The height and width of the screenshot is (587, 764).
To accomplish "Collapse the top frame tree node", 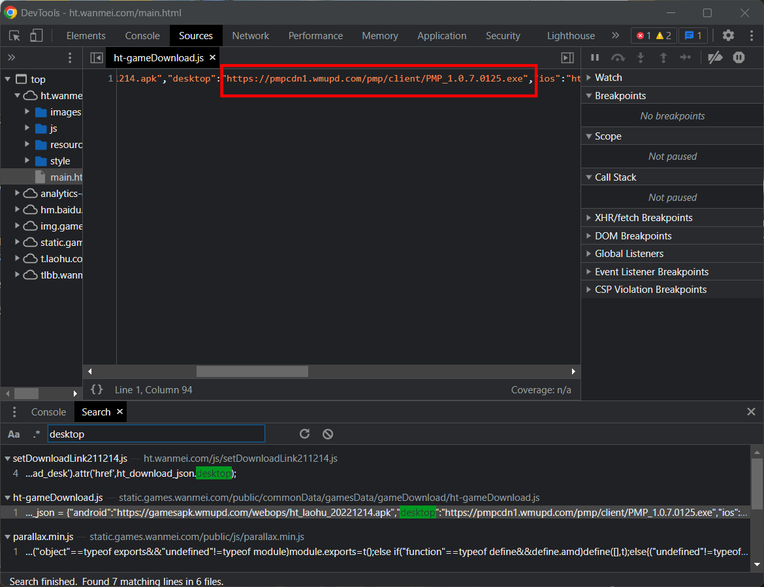I will 7,79.
